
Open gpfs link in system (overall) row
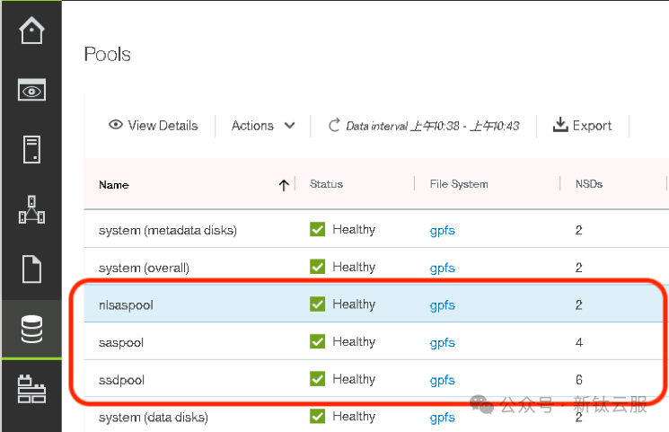click(x=443, y=268)
